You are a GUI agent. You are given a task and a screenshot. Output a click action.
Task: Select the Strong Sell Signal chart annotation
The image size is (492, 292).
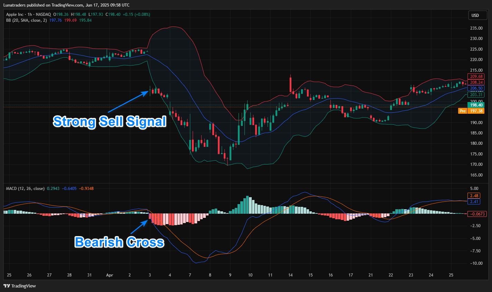pos(110,122)
